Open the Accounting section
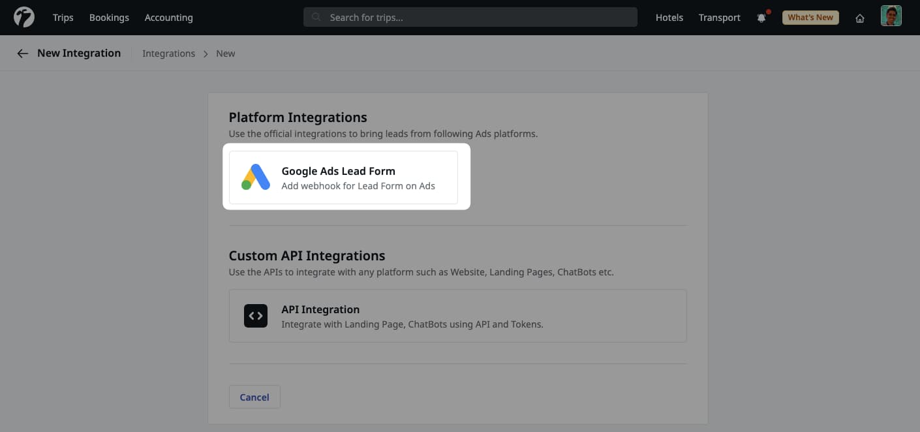920x432 pixels. click(x=168, y=18)
